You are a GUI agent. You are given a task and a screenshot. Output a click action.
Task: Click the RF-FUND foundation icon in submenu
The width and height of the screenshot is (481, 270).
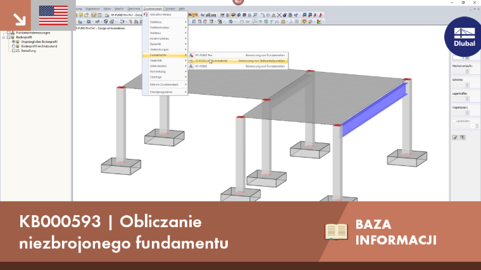click(191, 66)
